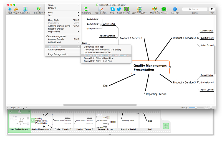Select the Quality Management Presentation central topic
The height and width of the screenshot is (144, 222).
(x=150, y=67)
